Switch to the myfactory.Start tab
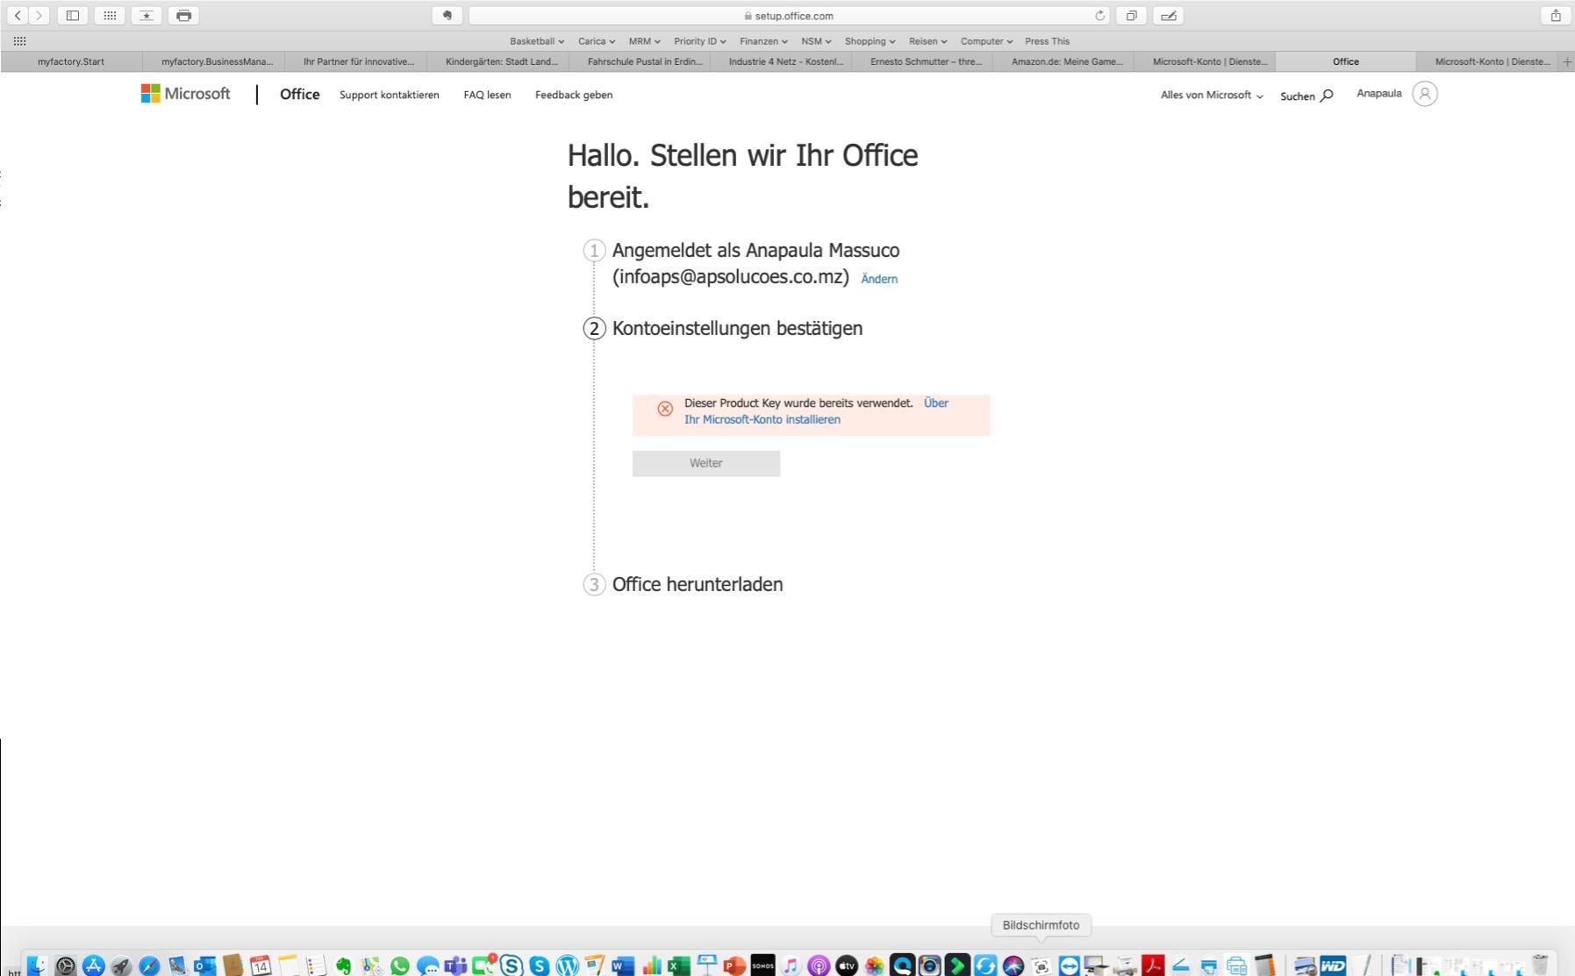 (71, 61)
